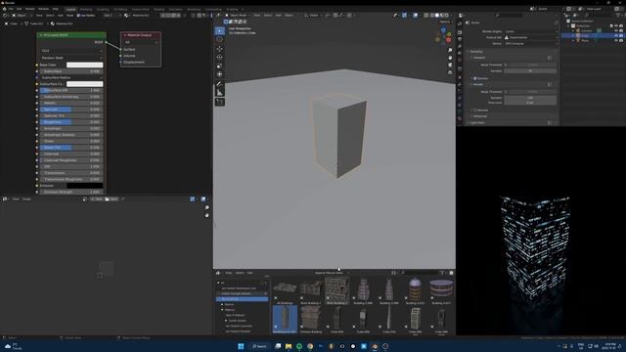Image resolution: width=626 pixels, height=352 pixels.
Task: Open Feature Set dropdown showing Experimental
Action: (x=530, y=37)
